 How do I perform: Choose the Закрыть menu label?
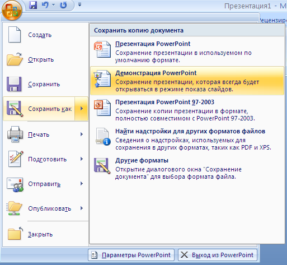40,234
